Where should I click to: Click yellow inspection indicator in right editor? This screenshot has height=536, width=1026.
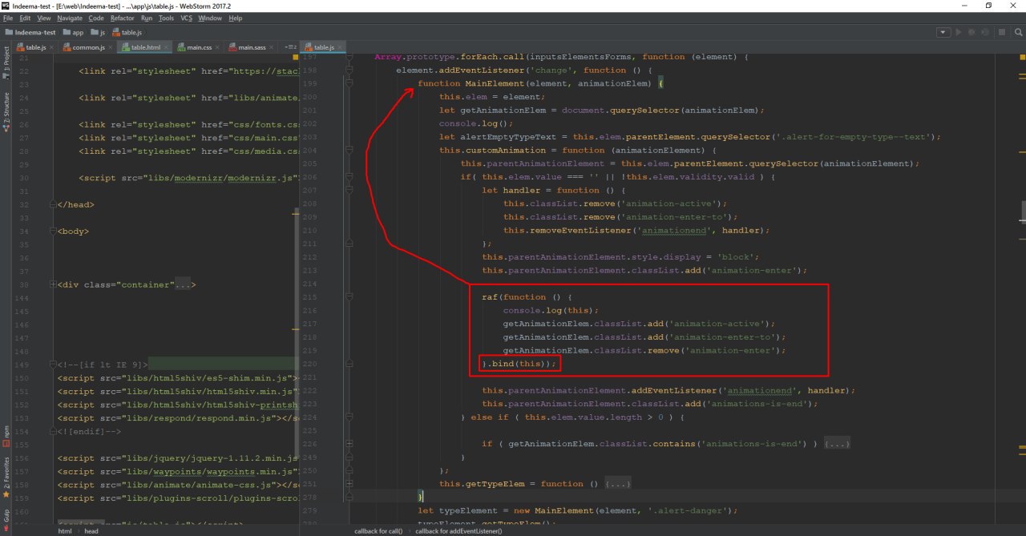pyautogui.click(x=1021, y=58)
